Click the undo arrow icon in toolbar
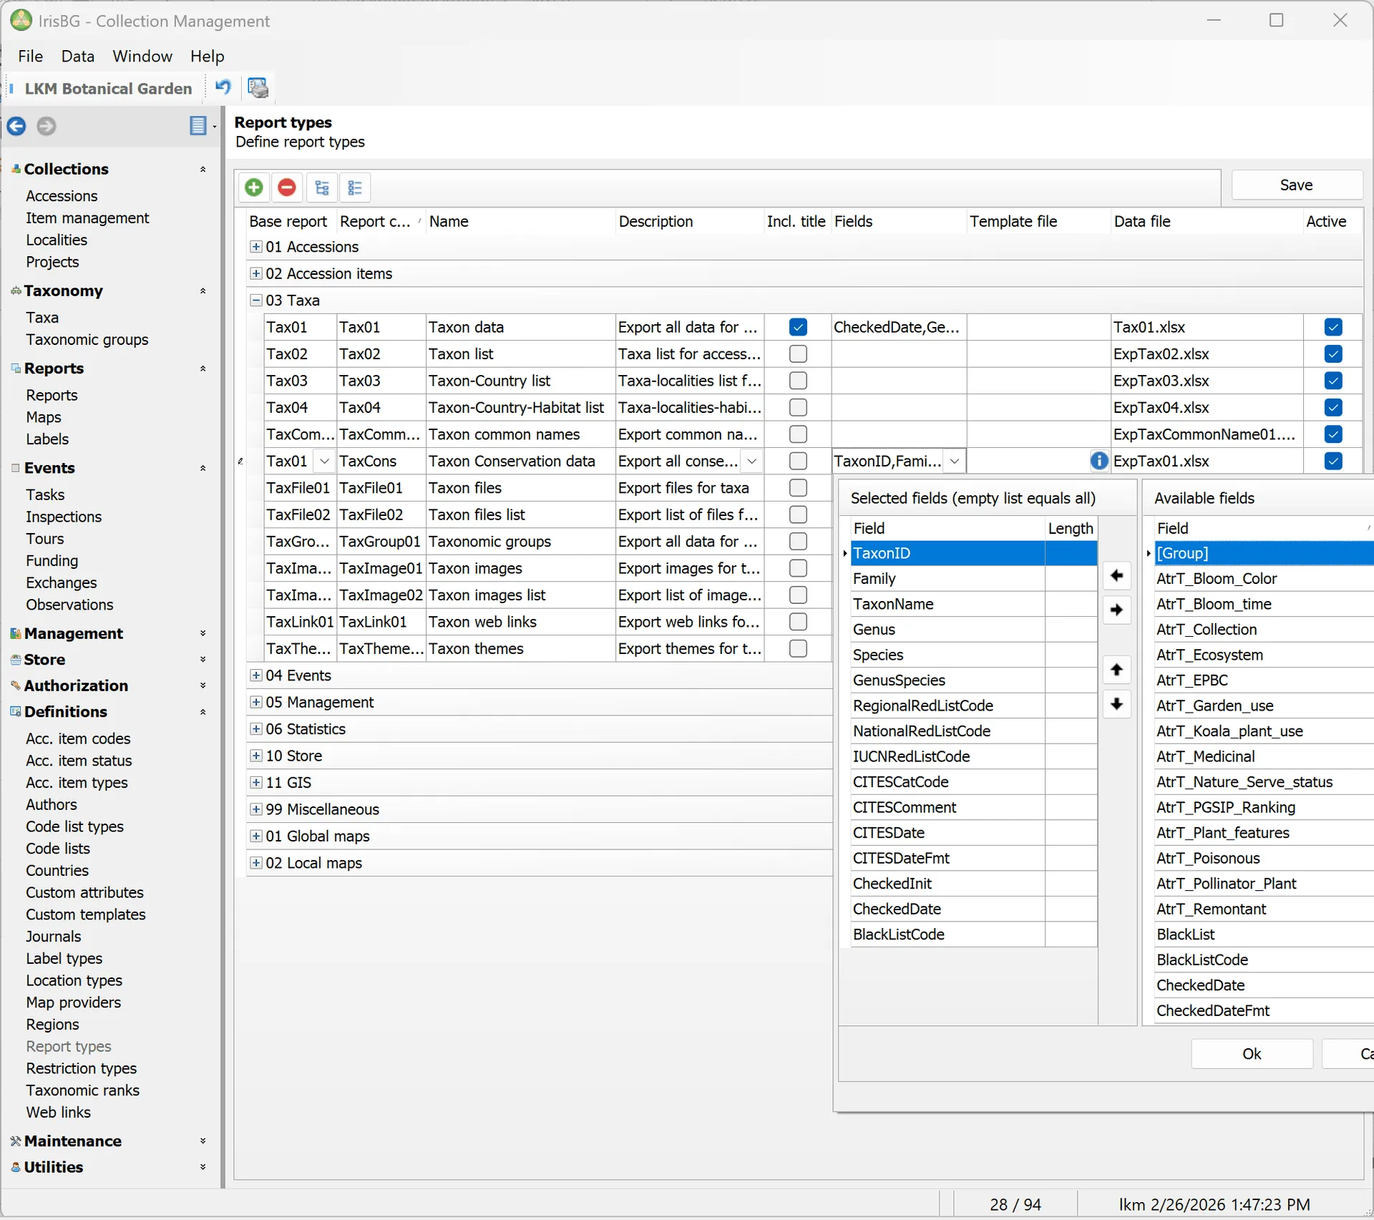 point(223,87)
